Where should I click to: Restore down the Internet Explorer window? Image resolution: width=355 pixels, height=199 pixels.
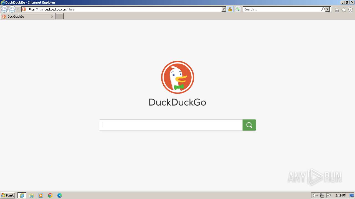pyautogui.click(x=347, y=2)
